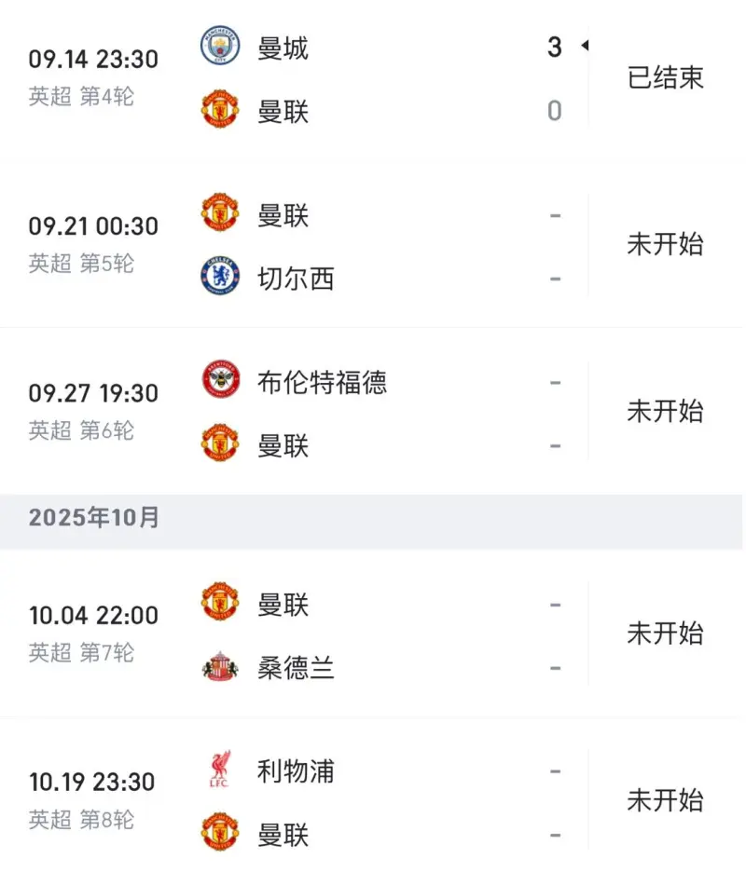Click Manchester United crest in 09.27 match

(x=220, y=443)
